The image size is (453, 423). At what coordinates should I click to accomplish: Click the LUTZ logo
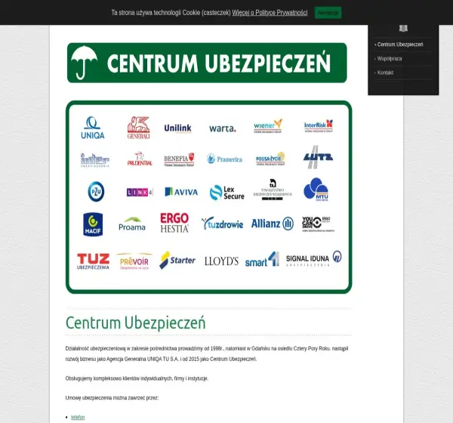(x=318, y=157)
